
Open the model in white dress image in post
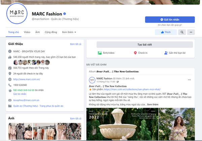(177, 124)
